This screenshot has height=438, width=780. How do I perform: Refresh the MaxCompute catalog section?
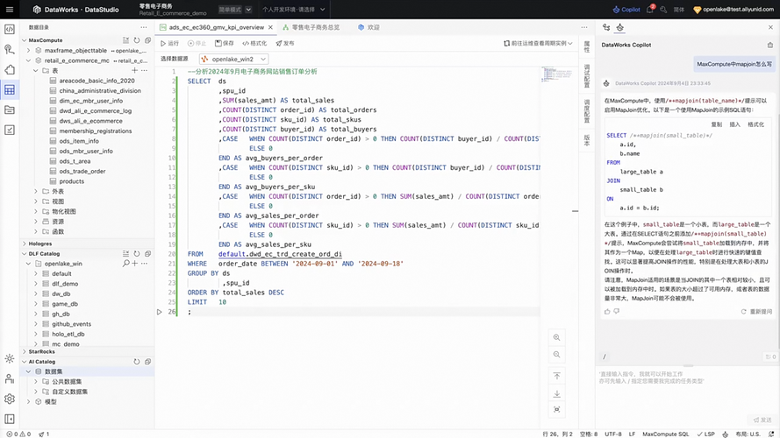click(137, 40)
